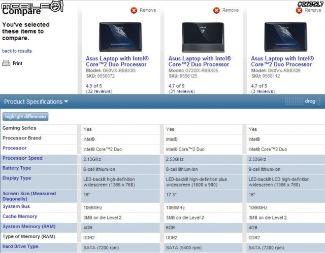Open the Display Type definition link
325x253 pixels.
pos(17,178)
